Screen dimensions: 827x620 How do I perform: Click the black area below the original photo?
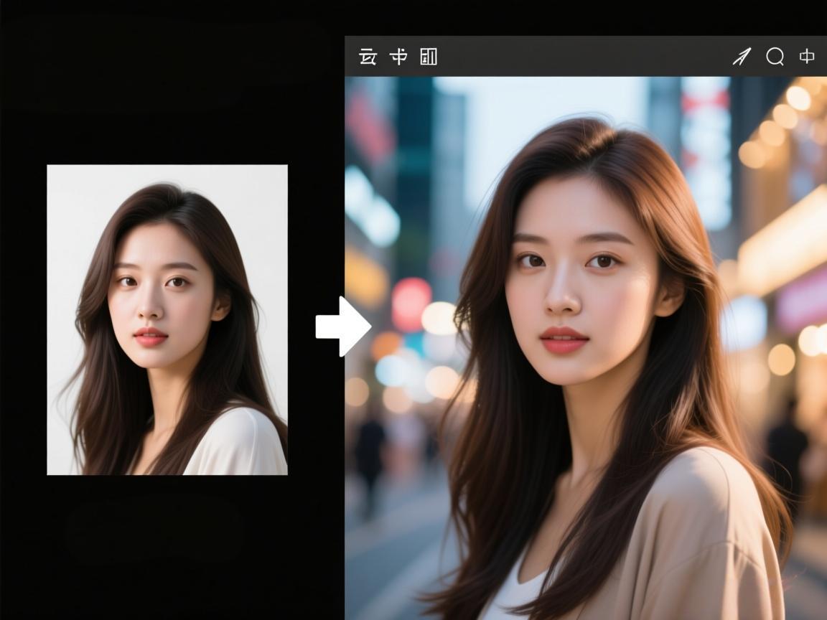[167, 545]
